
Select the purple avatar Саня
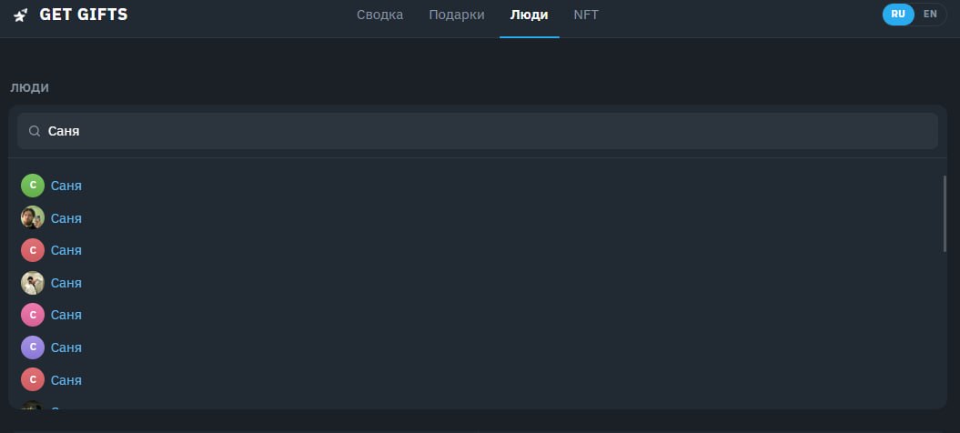point(33,347)
